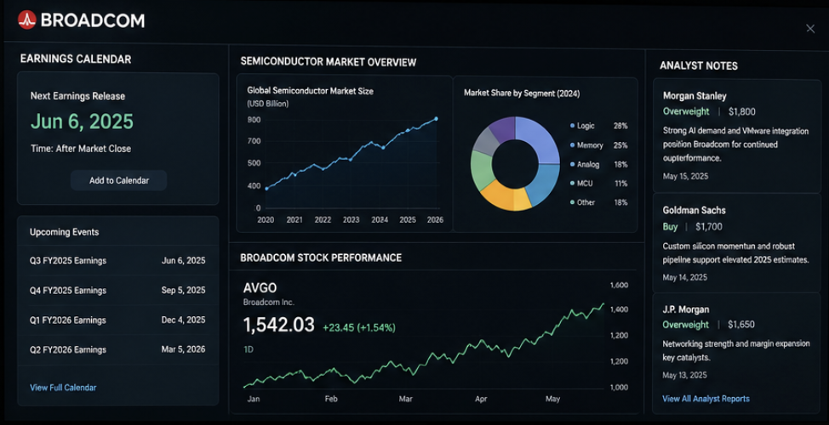The height and width of the screenshot is (425, 829).
Task: Select the Q3 FY2025 Earnings event row
Action: click(118, 260)
